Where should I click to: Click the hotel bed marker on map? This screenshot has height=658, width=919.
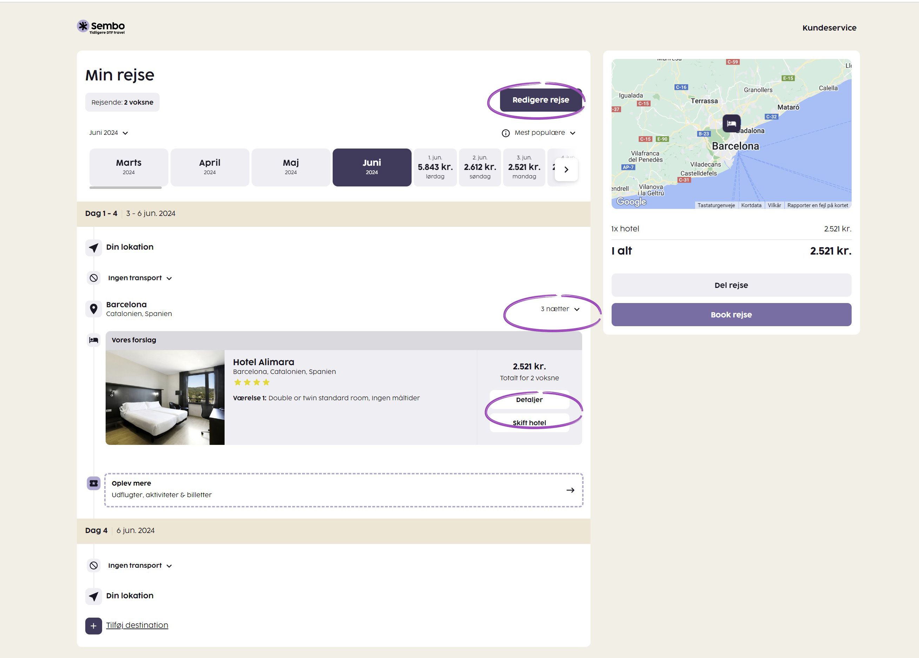click(731, 124)
